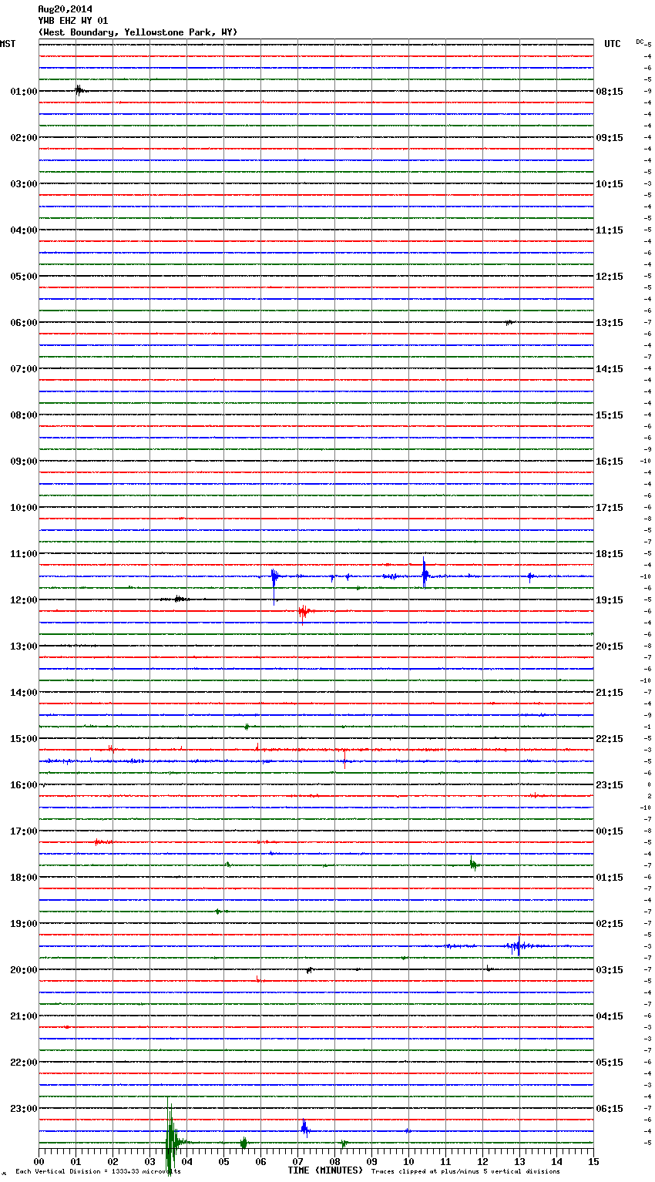Image resolution: width=655 pixels, height=1182 pixels.
Task: Click the 08:15 UTC time label
Action: tap(610, 92)
